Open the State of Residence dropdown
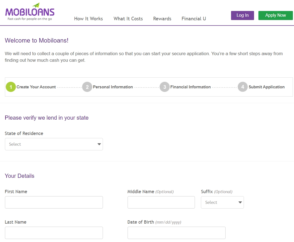The width and height of the screenshot is (294, 242). [54, 144]
